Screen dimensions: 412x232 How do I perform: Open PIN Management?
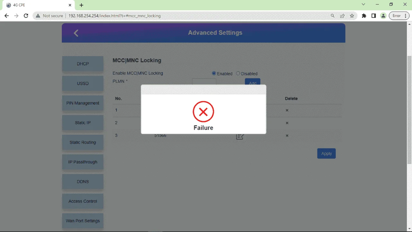pyautogui.click(x=83, y=103)
